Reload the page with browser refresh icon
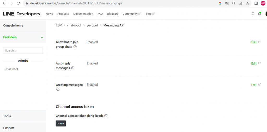This screenshot has height=132, width=267. pos(18,3)
